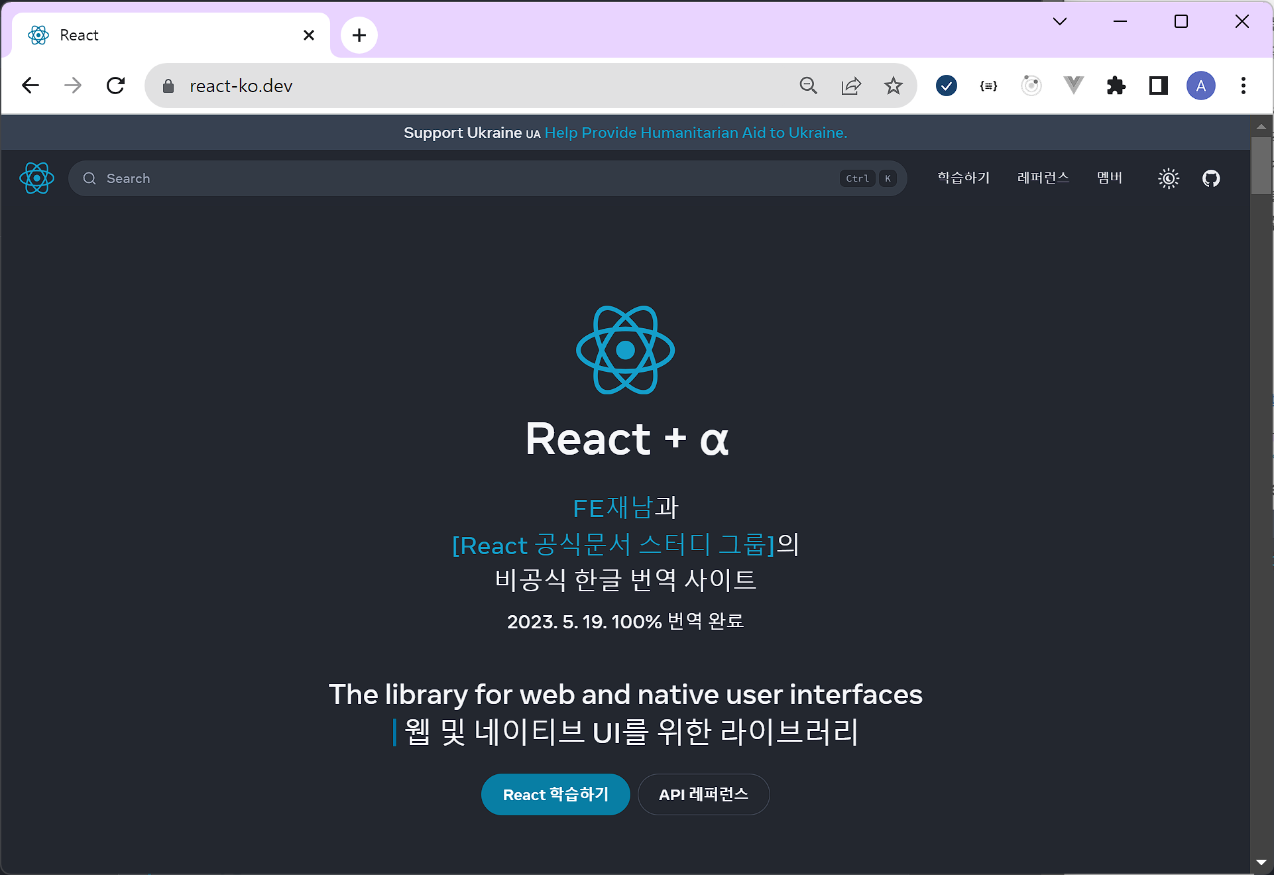
Task: Open a new browser tab
Action: [x=359, y=35]
